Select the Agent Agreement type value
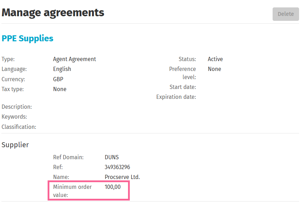The width and height of the screenshot is (304, 203). tap(74, 59)
